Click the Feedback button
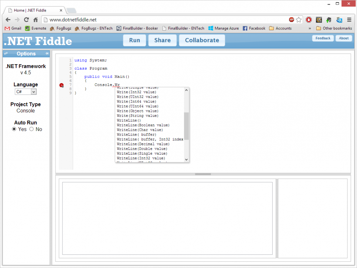This screenshot has height=268, width=357. click(323, 38)
